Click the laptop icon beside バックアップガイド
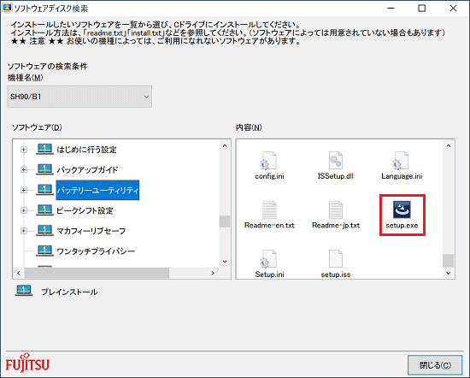This screenshot has width=470, height=378. tap(44, 169)
